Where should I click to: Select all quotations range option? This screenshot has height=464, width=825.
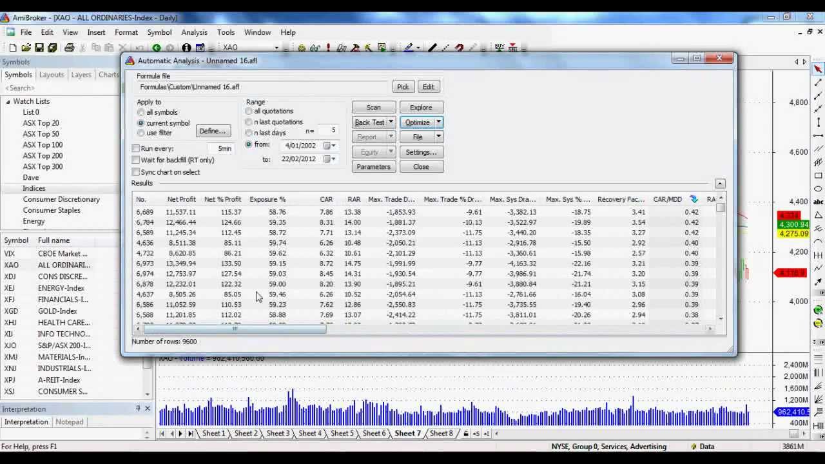pyautogui.click(x=249, y=111)
